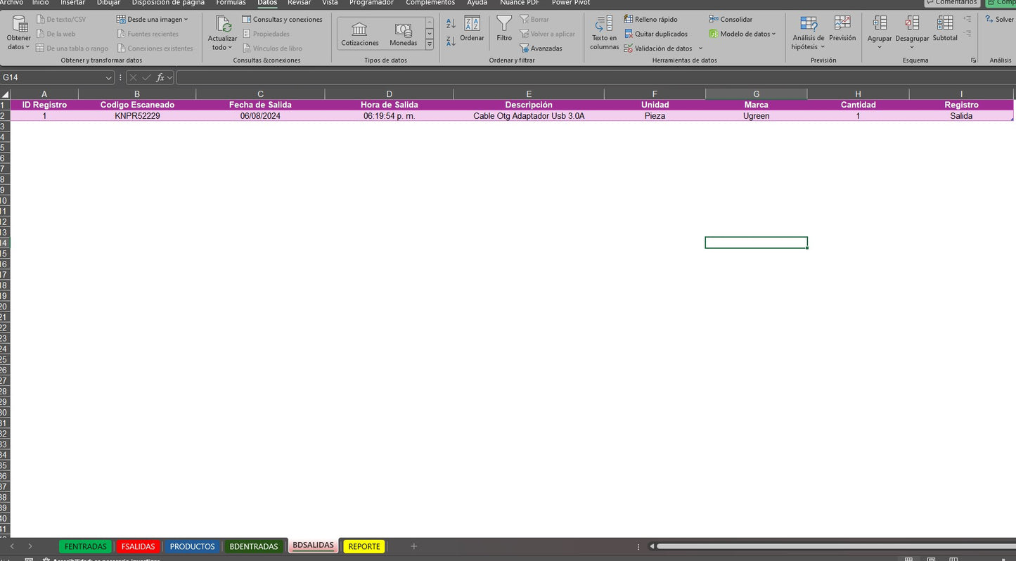Click next sheet navigation arrow
Viewport: 1016px width, 561px height.
click(x=30, y=546)
